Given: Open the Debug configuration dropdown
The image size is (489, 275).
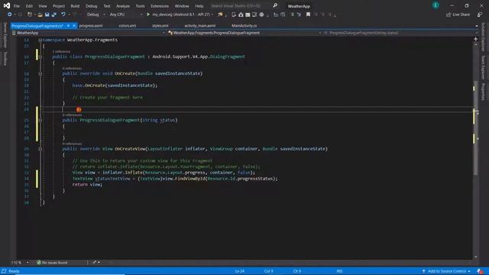Looking at the screenshot, I should coord(96,15).
